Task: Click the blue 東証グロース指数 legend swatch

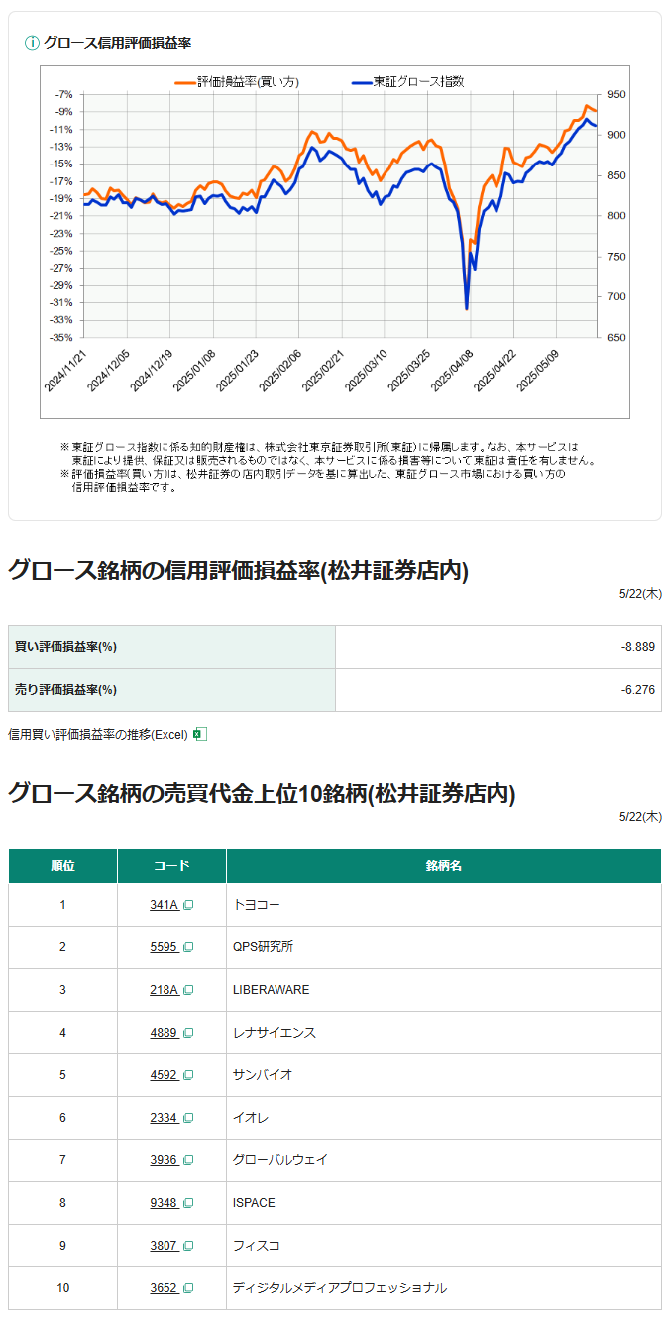Action: pos(361,82)
